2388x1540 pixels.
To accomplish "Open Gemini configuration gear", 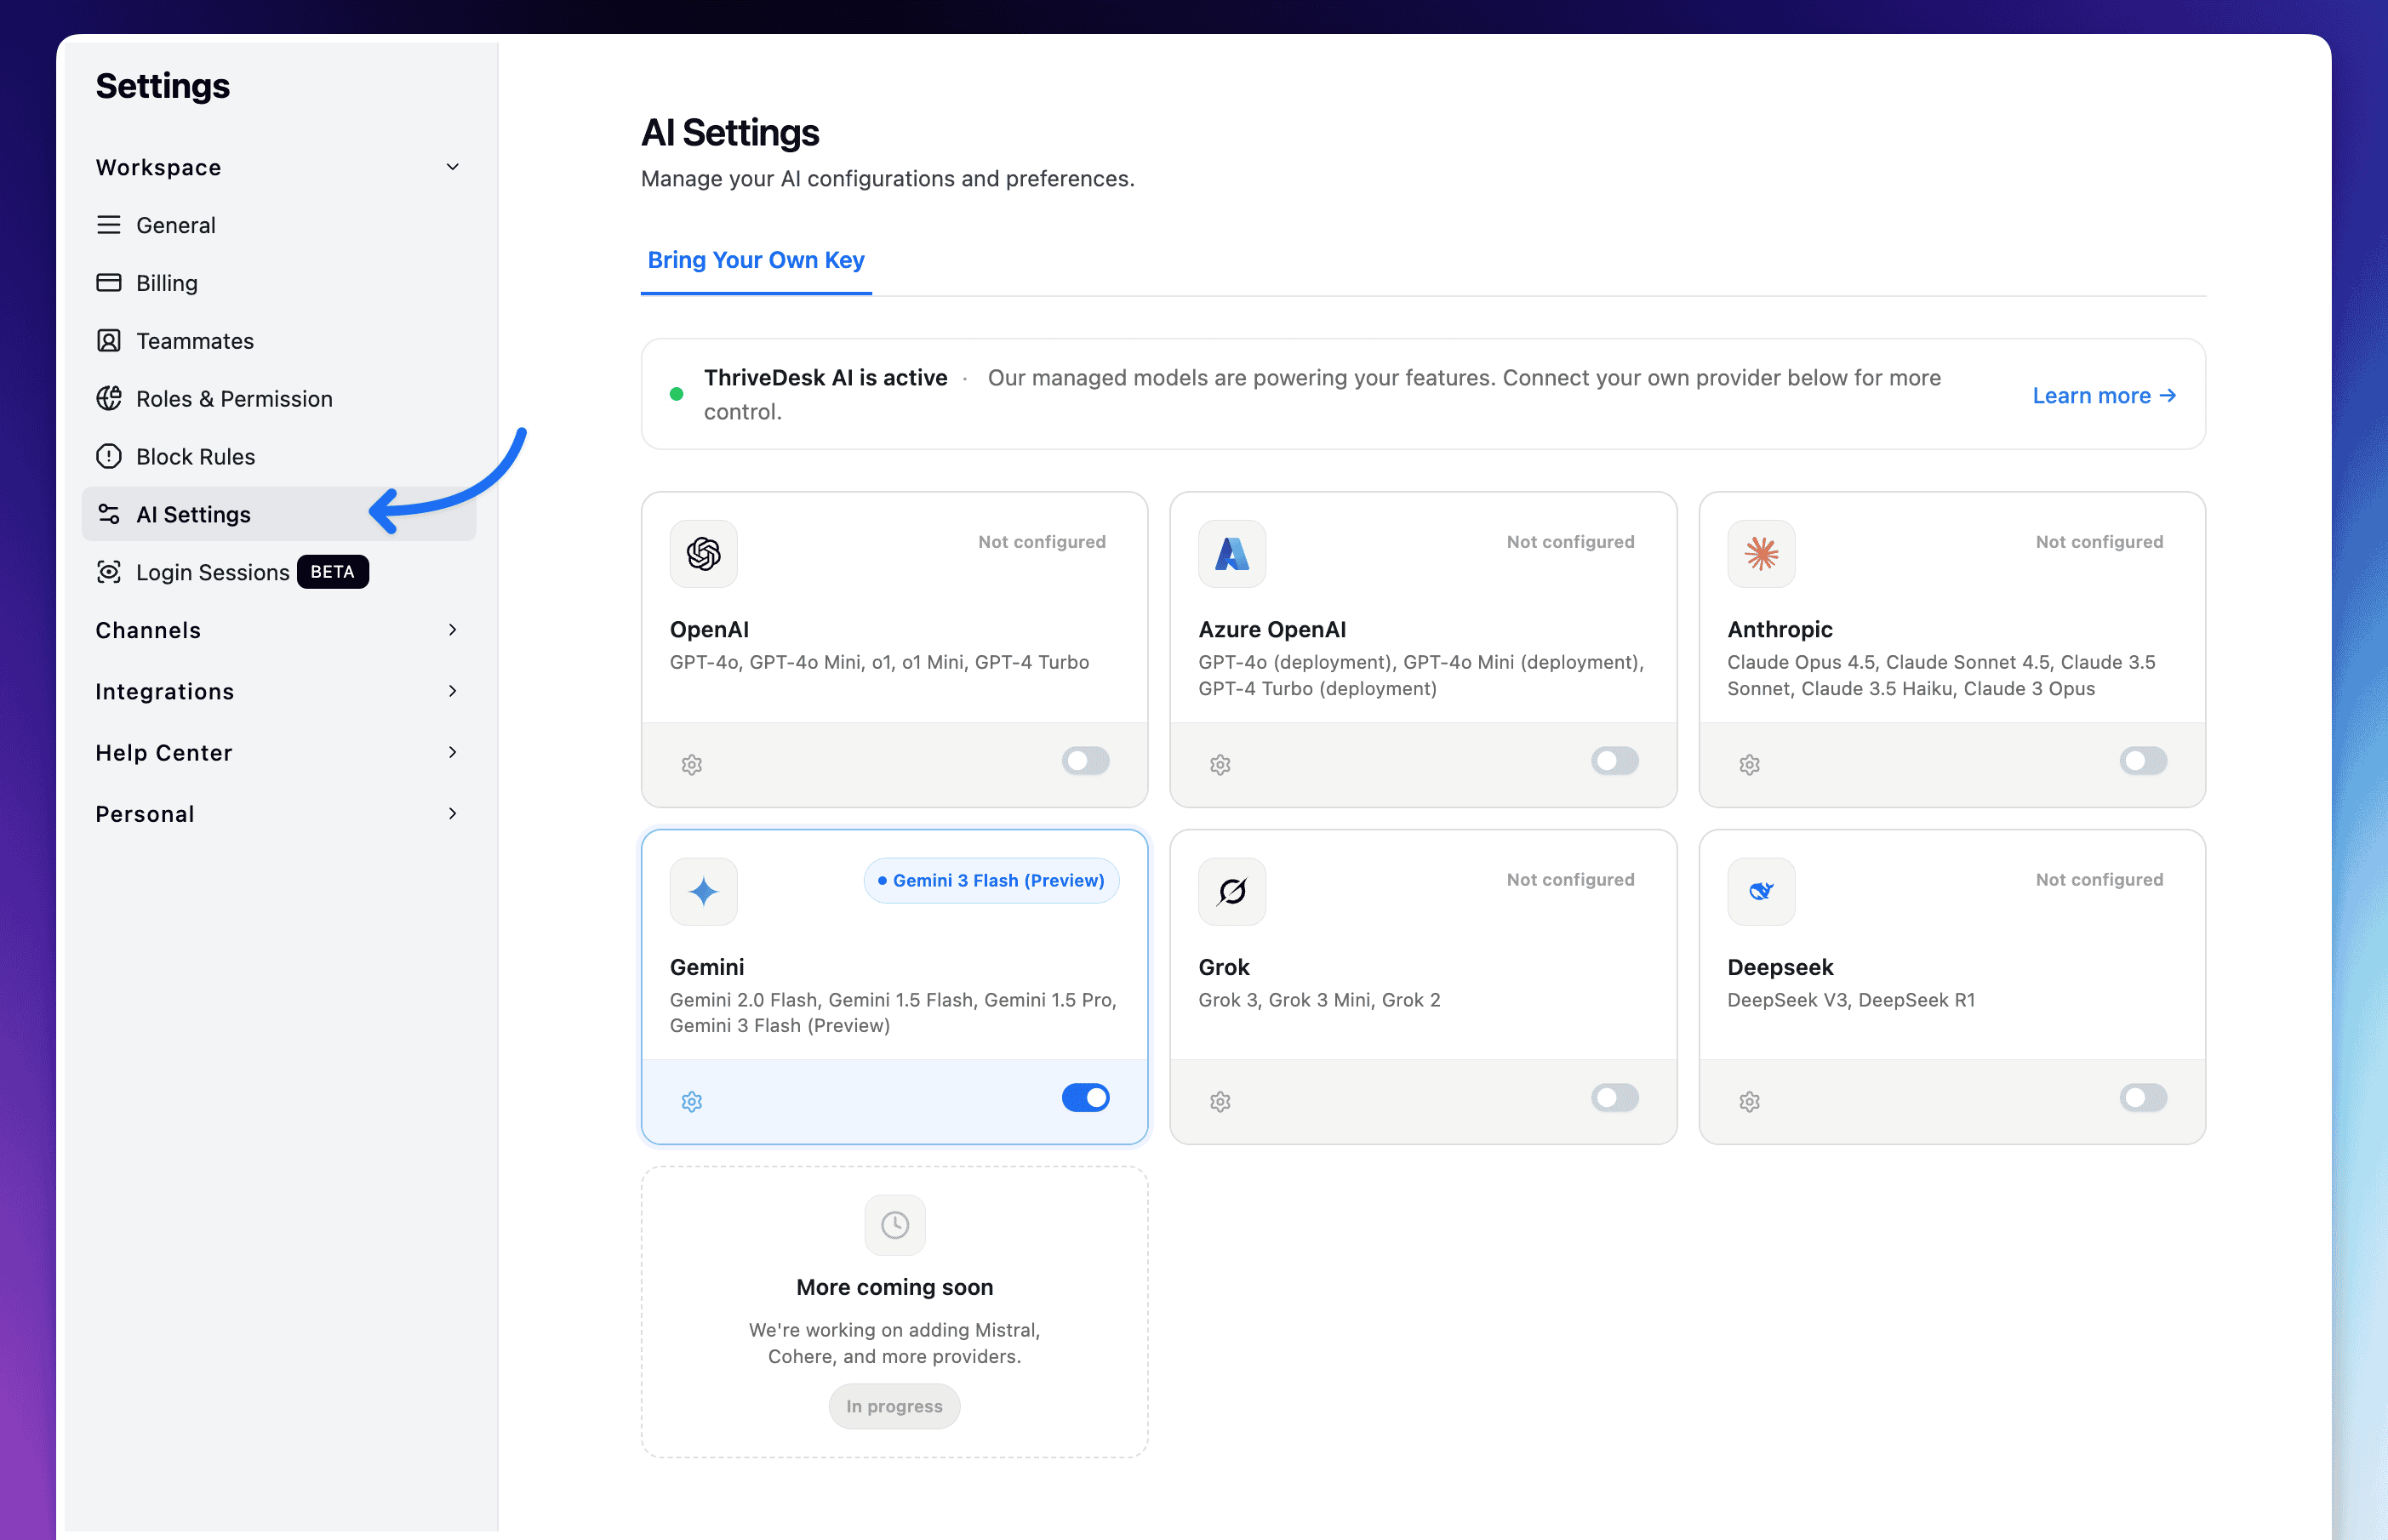I will tap(692, 1102).
